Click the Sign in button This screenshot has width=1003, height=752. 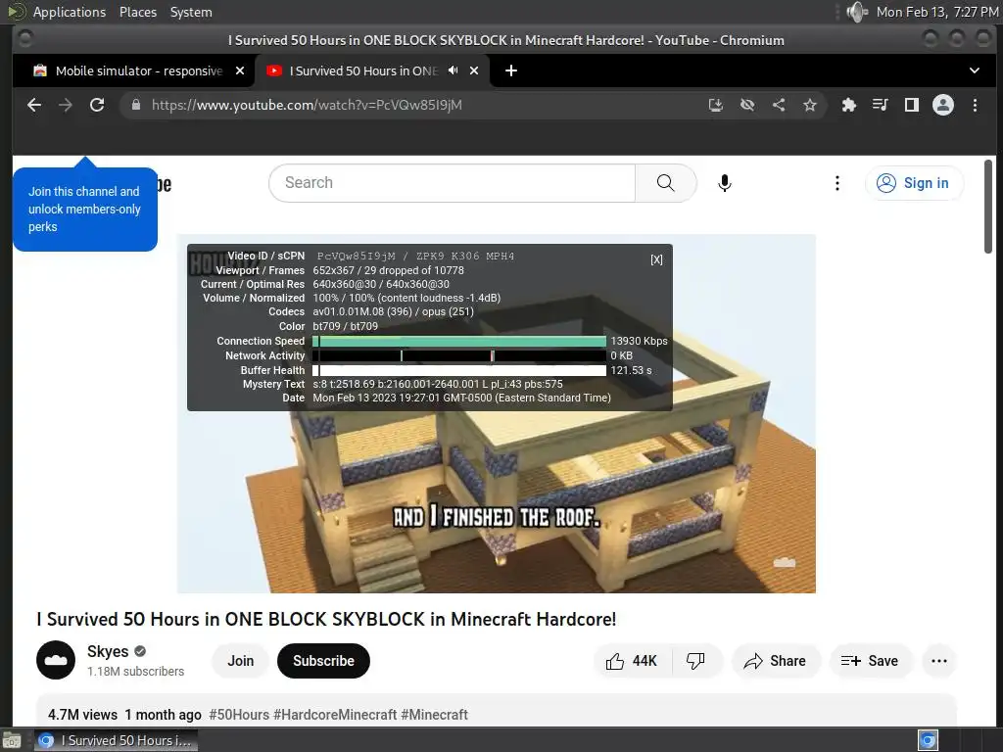[914, 183]
